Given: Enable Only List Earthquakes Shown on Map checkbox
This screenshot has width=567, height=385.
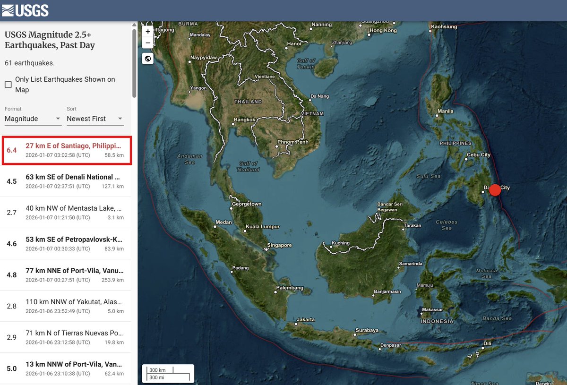Looking at the screenshot, I should (x=8, y=85).
